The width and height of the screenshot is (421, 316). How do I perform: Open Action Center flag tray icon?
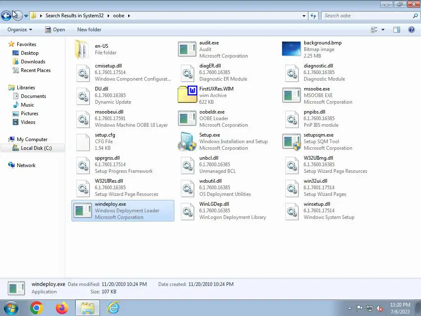tap(359, 308)
